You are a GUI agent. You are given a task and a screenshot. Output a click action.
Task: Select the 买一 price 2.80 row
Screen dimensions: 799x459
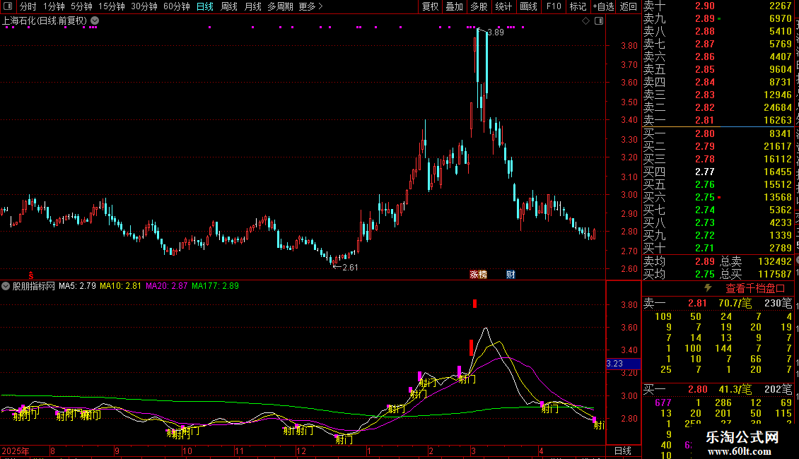pyautogui.click(x=718, y=133)
